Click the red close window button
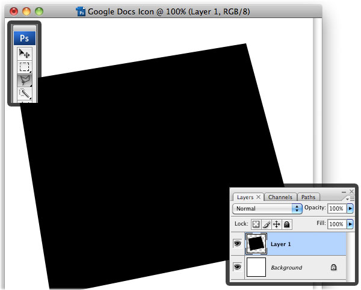Viewport: 361px width, 290px height. 14,11
